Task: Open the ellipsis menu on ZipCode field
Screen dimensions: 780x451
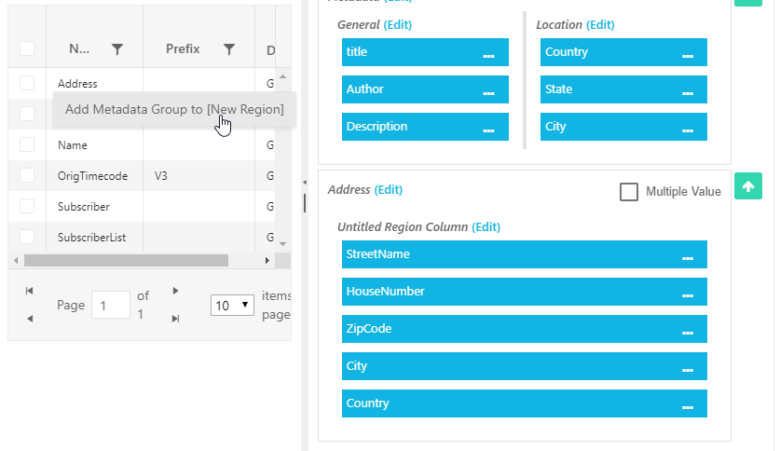Action: pyautogui.click(x=688, y=330)
